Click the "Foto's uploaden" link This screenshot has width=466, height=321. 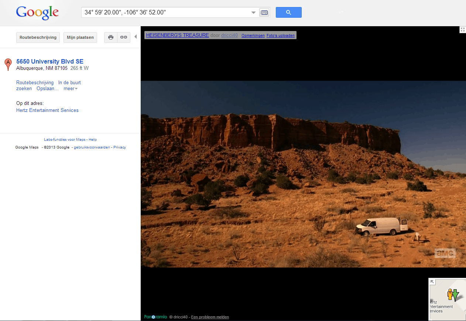click(281, 36)
